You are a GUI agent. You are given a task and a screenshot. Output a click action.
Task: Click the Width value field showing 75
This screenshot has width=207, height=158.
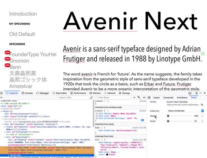[198, 121]
